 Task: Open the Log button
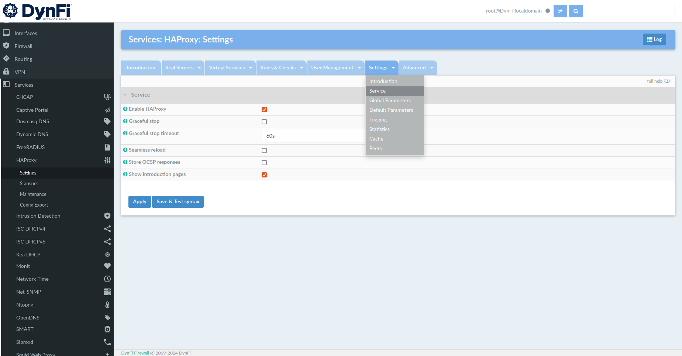pos(654,39)
